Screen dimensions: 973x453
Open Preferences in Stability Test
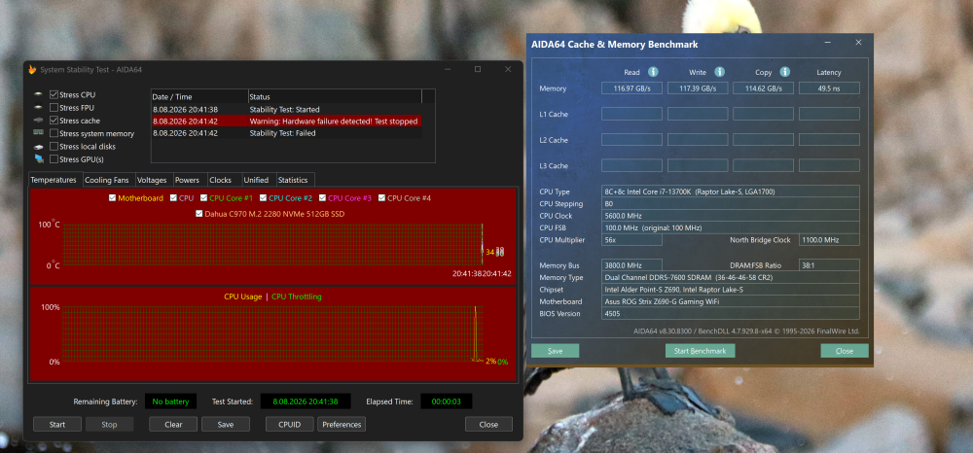tap(342, 425)
